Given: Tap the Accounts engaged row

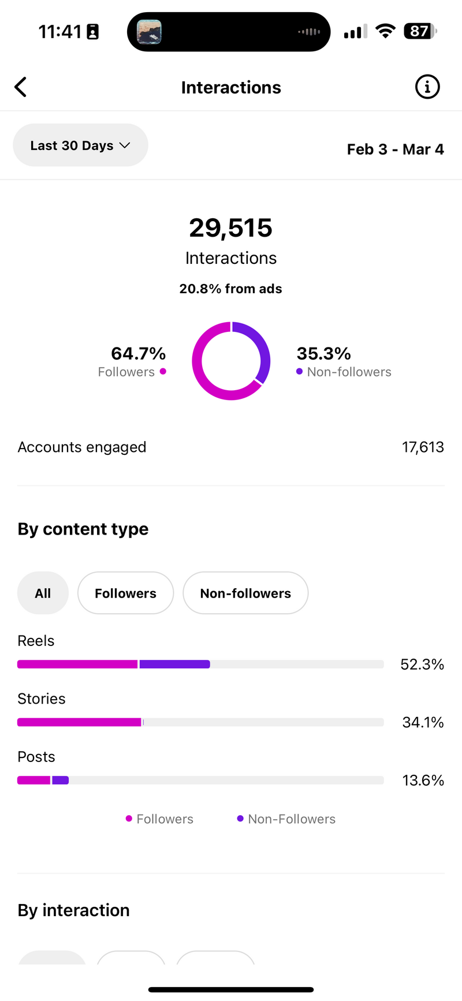Looking at the screenshot, I should (x=231, y=447).
